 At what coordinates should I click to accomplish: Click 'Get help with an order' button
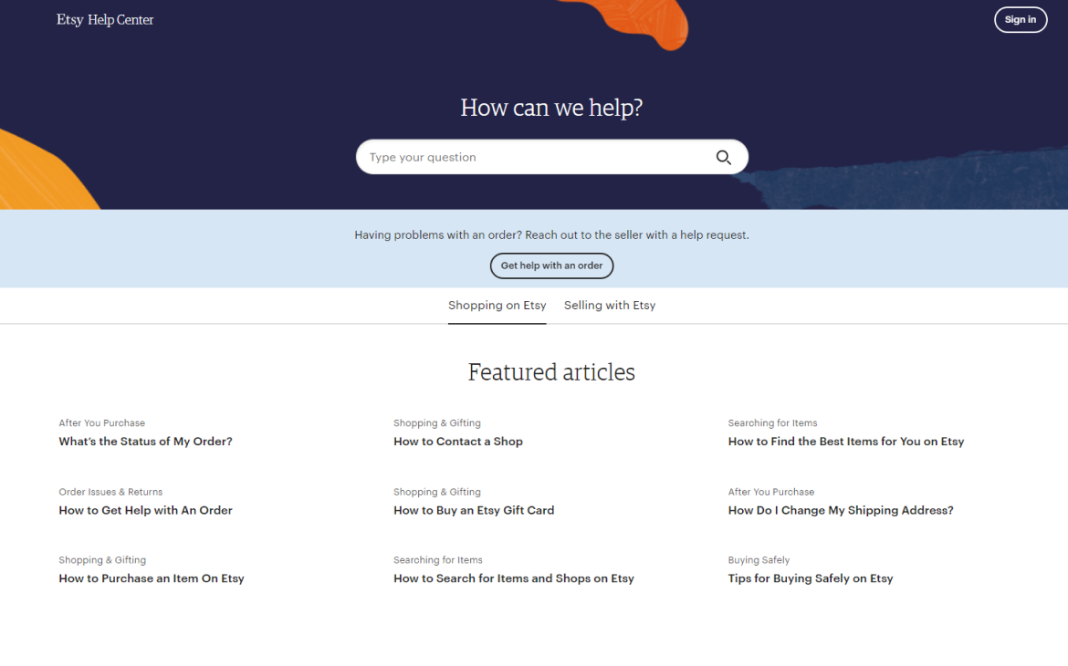(x=551, y=265)
